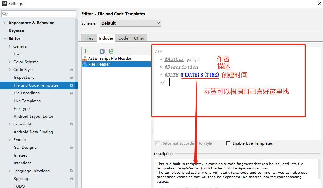Select GUI Designer settings
Image resolution: width=323 pixels, height=188 pixels.
(x=26, y=148)
